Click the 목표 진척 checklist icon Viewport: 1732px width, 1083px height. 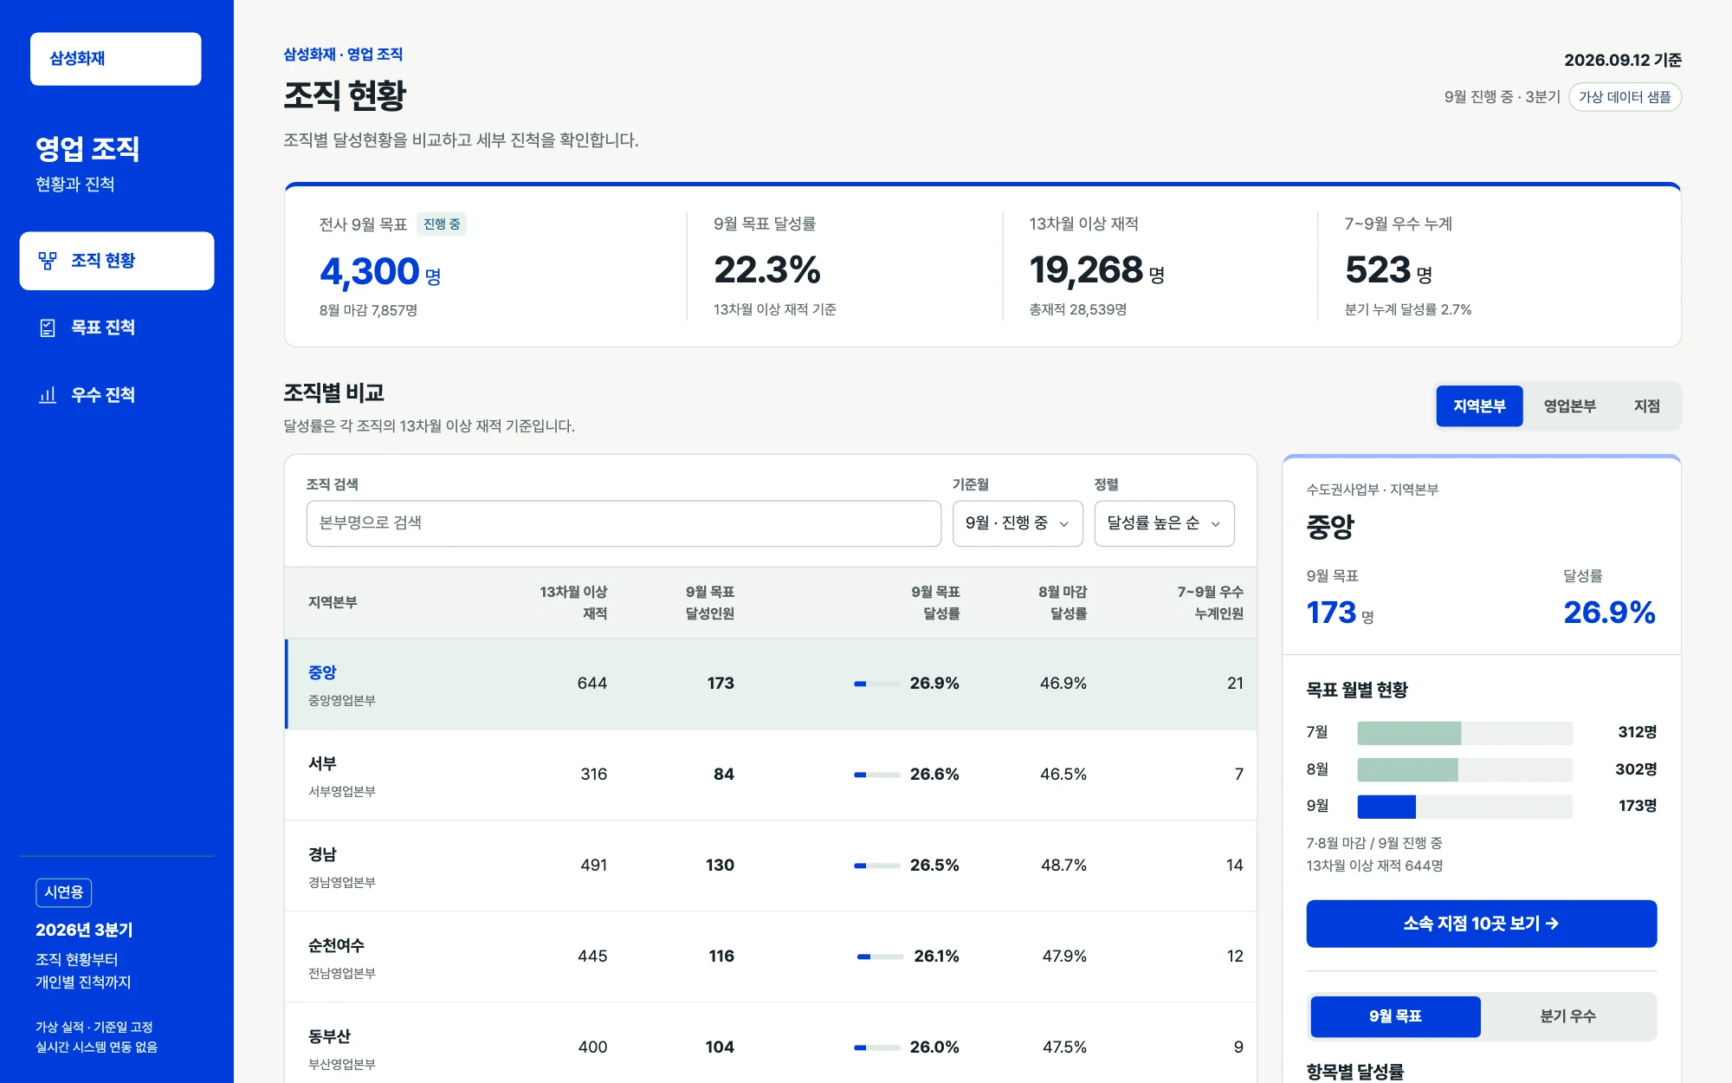(48, 327)
